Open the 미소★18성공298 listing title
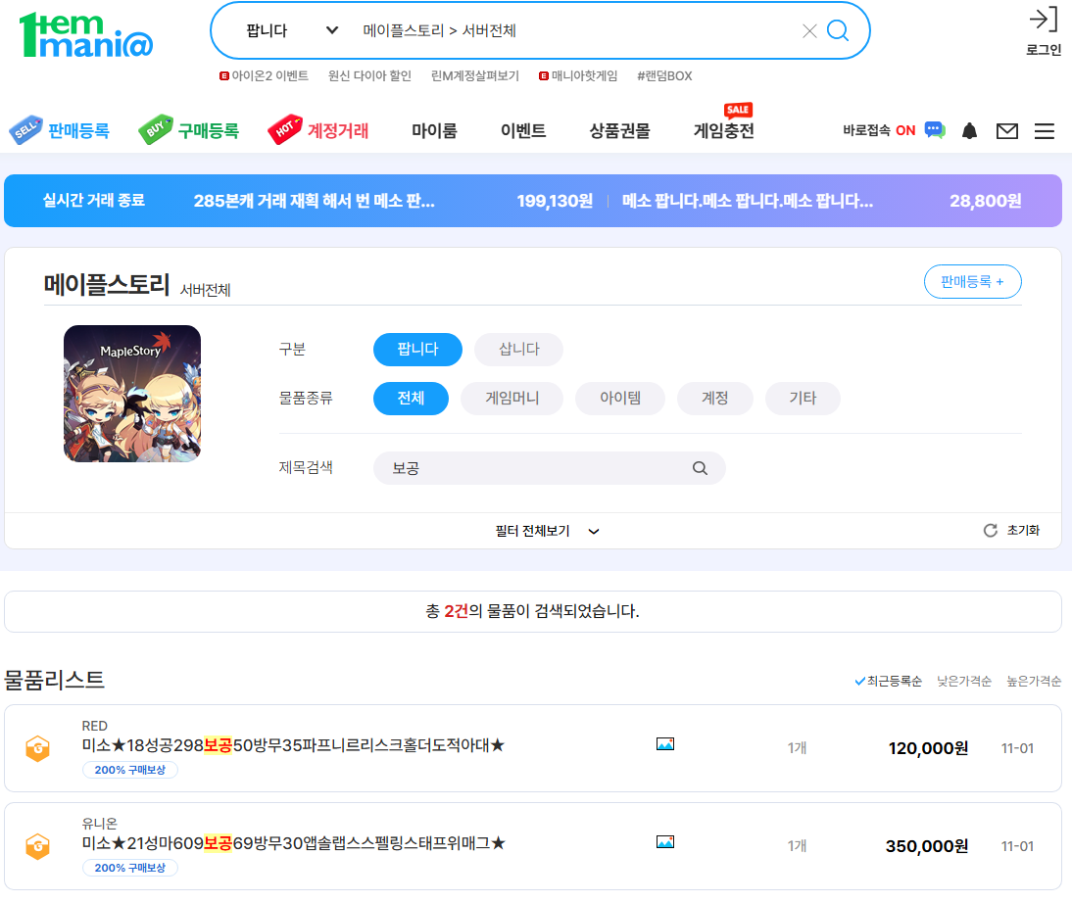Screen dimensions: 1072x902 (293, 745)
